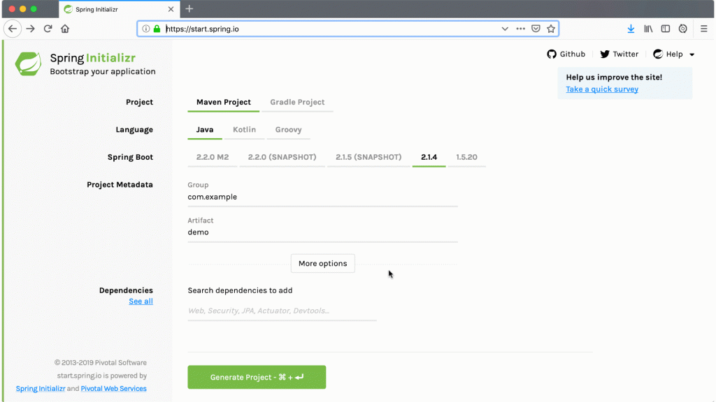The height and width of the screenshot is (402, 716).
Task: Open the browser home page
Action: [65, 29]
